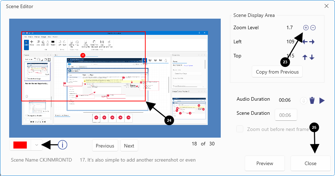Screen dimensions: 335x176
Task: Open the scene Preview
Action: 264,163
